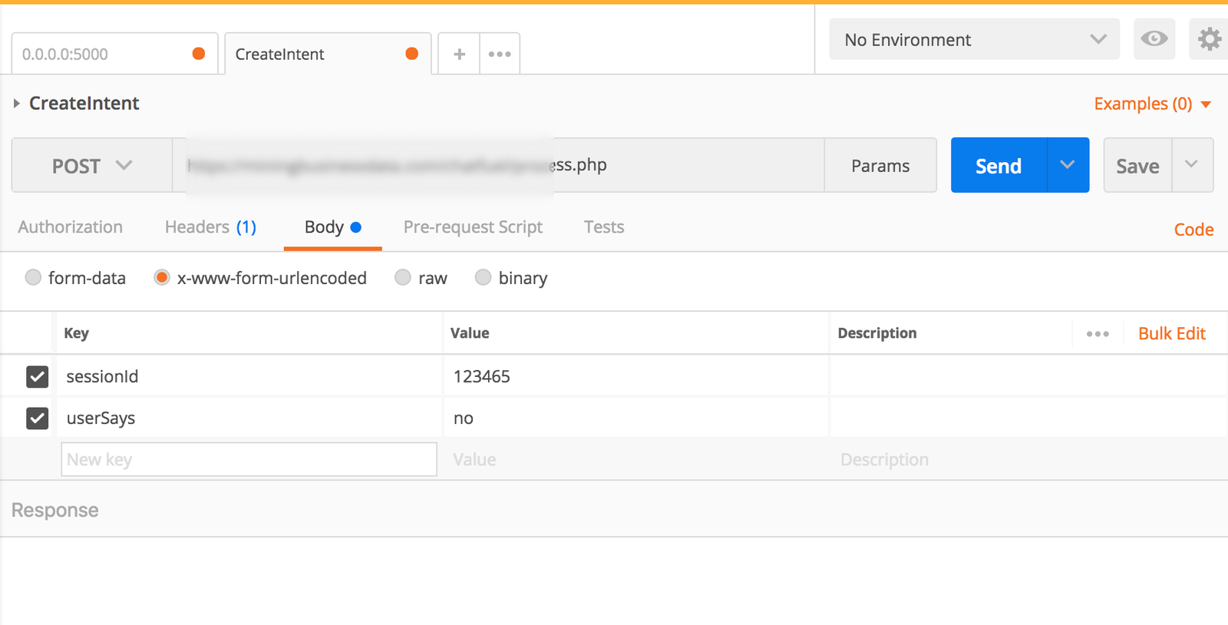Viewport: 1228px width, 625px height.
Task: Click unsaved dot on CreateIntent tab
Action: (x=412, y=53)
